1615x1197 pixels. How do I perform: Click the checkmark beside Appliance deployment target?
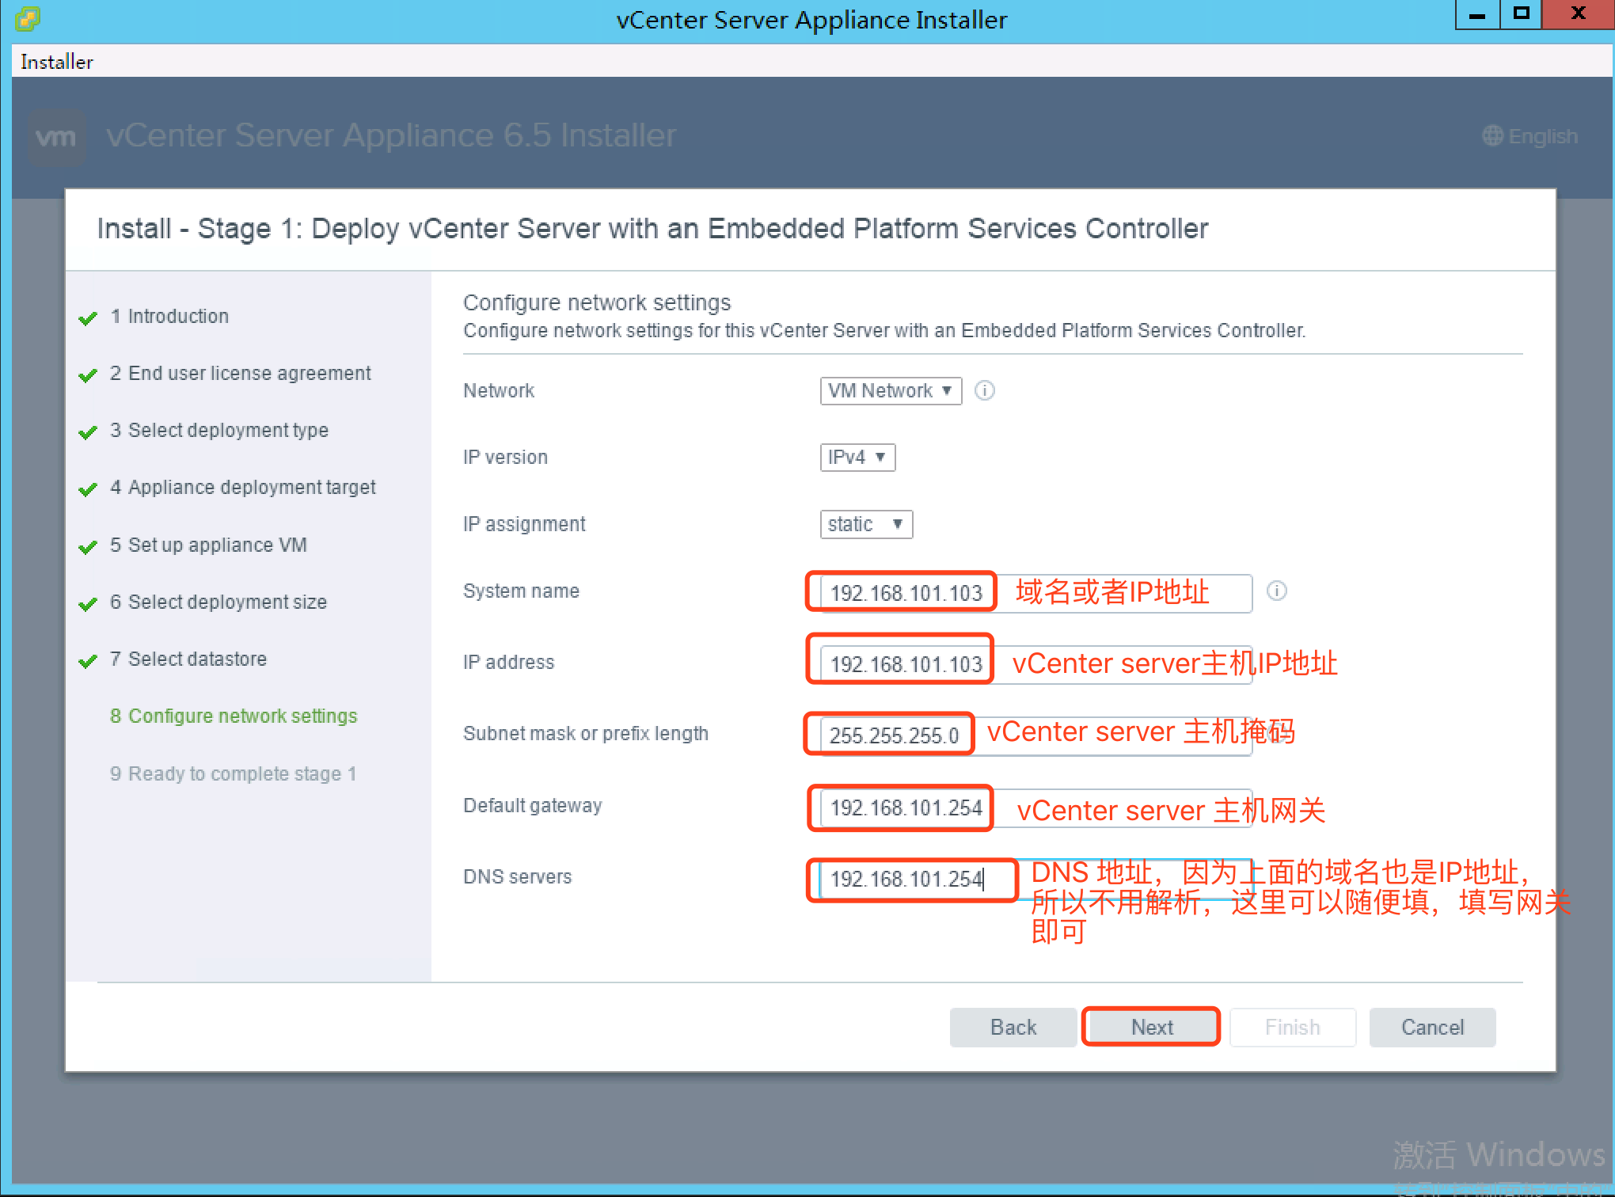[88, 489]
